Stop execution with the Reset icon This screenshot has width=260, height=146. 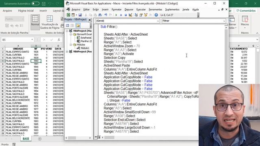point(126,15)
